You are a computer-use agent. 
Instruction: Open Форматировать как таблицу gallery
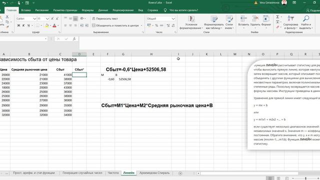pyautogui.click(x=213, y=22)
